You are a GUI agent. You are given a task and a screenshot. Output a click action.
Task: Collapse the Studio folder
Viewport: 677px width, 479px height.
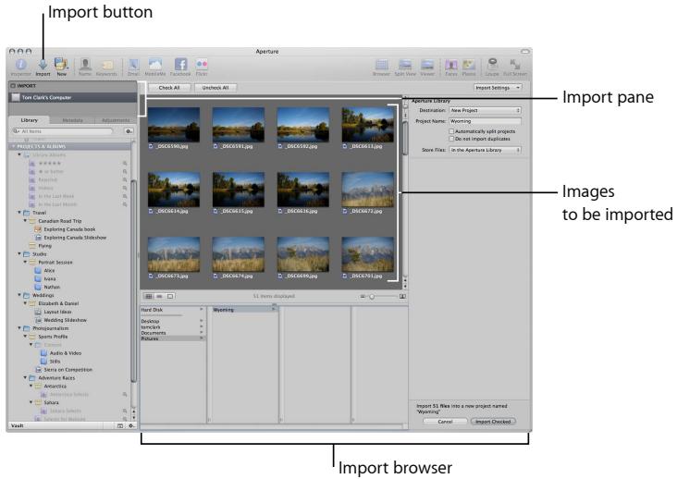[19, 253]
